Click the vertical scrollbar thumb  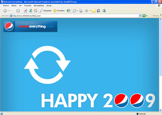[160, 49]
